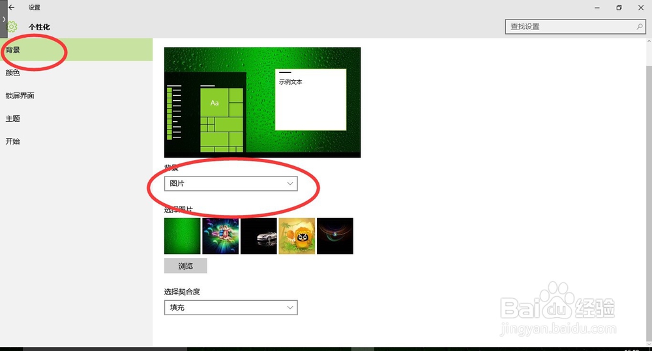Viewport: 652px width, 351px height.
Task: Open 颜色 settings page
Action: [76, 73]
